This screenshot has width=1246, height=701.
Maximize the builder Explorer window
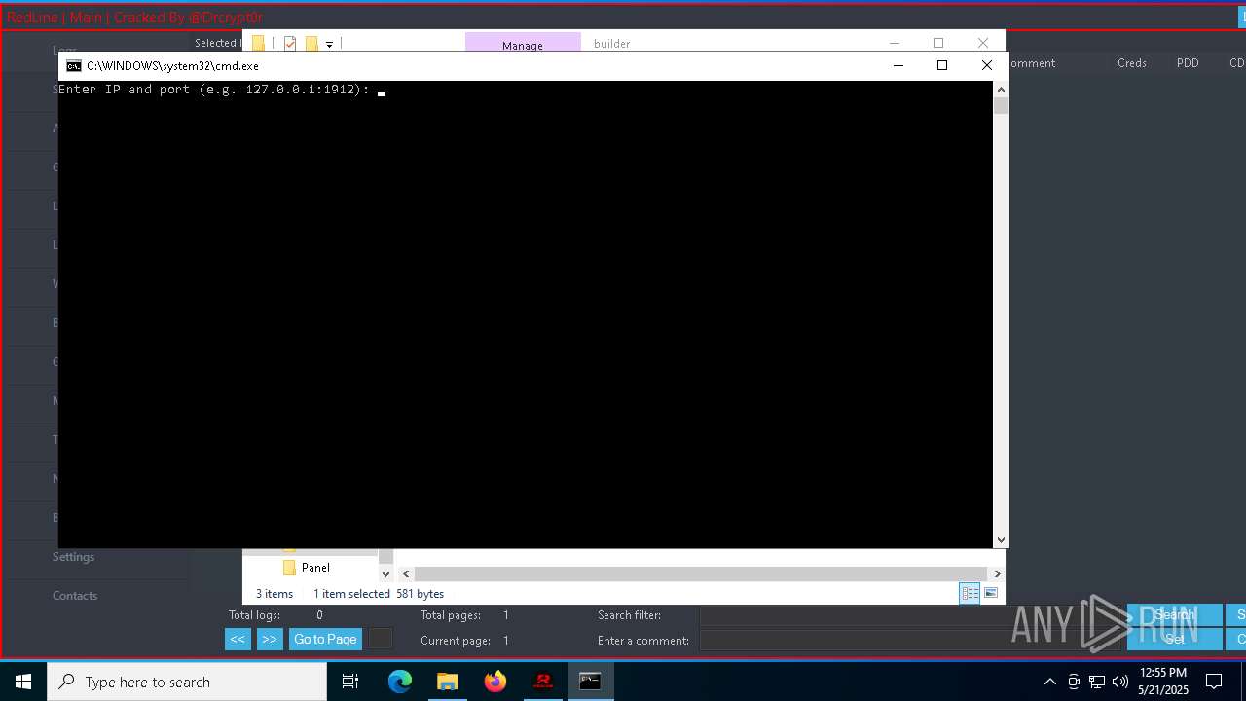(938, 43)
